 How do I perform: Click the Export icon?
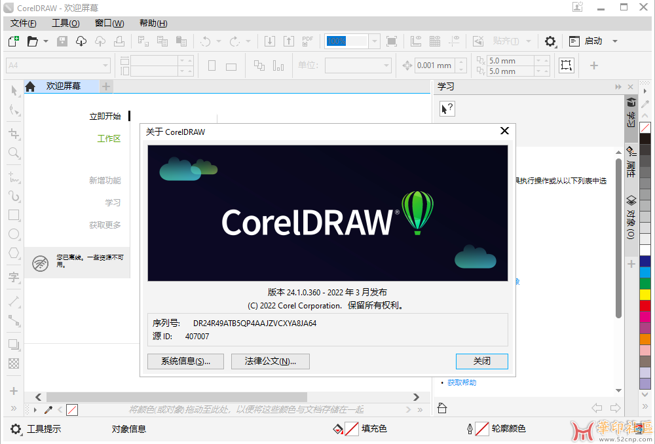coord(289,41)
